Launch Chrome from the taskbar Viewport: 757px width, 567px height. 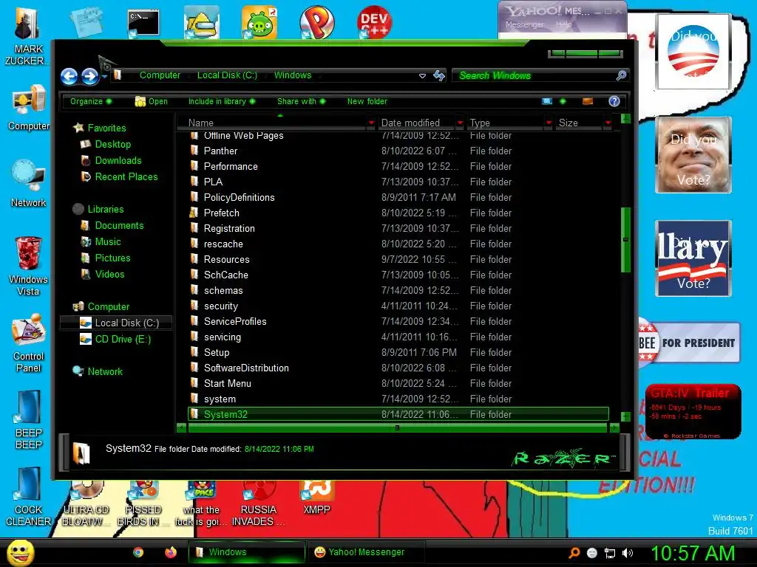point(138,552)
